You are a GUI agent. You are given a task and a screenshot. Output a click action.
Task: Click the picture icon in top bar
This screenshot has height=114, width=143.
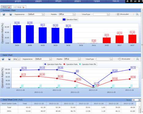135,1
